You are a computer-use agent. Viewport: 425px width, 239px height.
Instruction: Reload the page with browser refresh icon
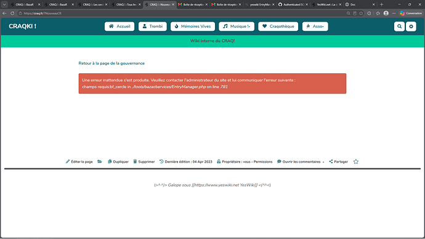[12, 13]
